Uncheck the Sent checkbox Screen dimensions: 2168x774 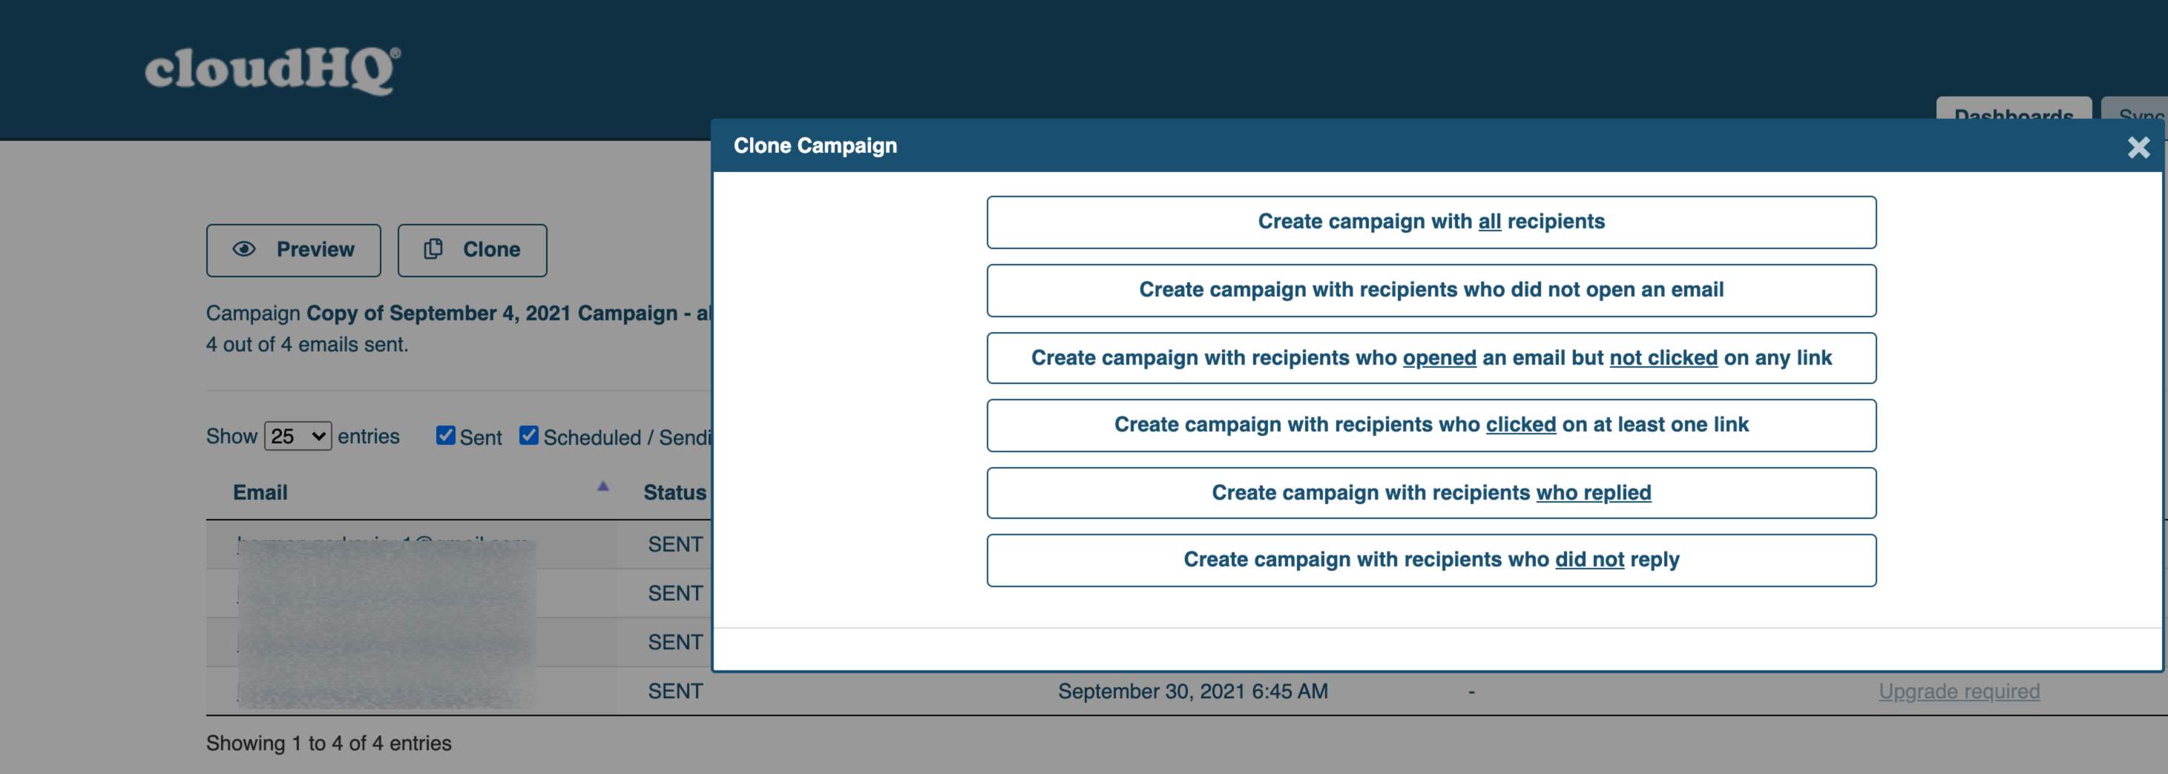445,435
